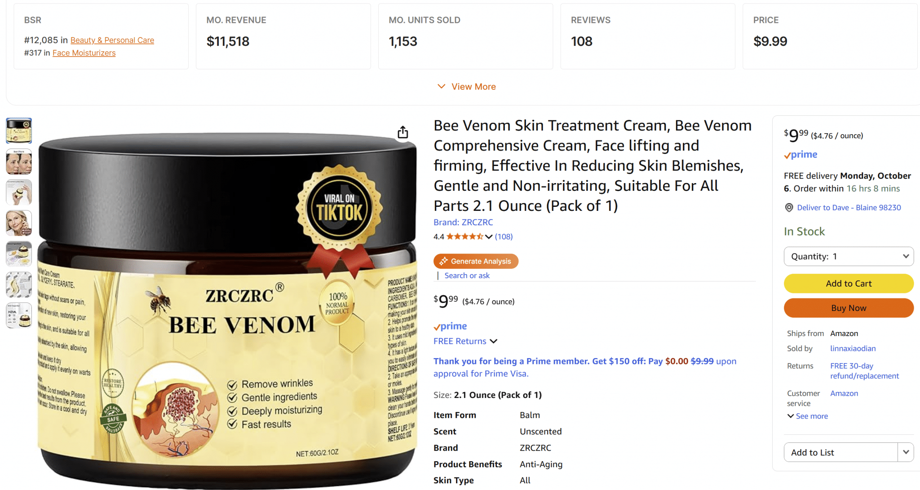Open rating breakdown chevron next to stars
Viewport: 920px width, 490px height.
[x=489, y=236]
